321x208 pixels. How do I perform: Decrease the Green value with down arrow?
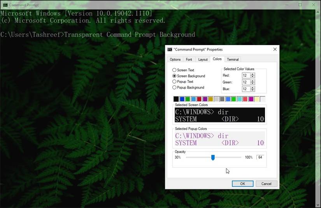point(253,84)
